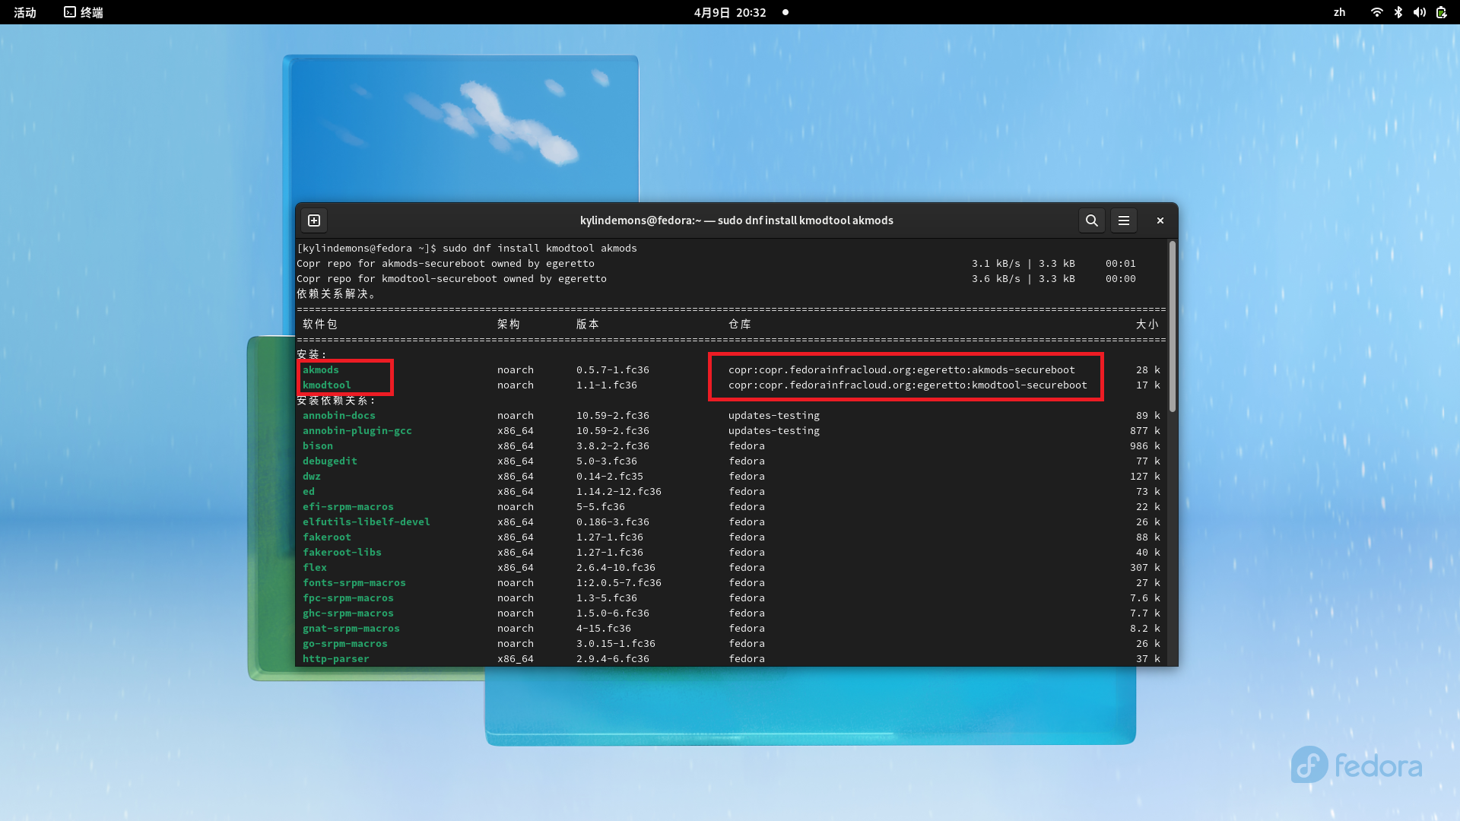Click the Wi-Fi status icon
This screenshot has width=1460, height=821.
(1376, 12)
